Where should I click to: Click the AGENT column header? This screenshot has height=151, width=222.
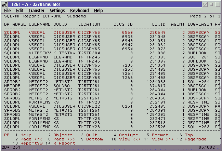178,24
